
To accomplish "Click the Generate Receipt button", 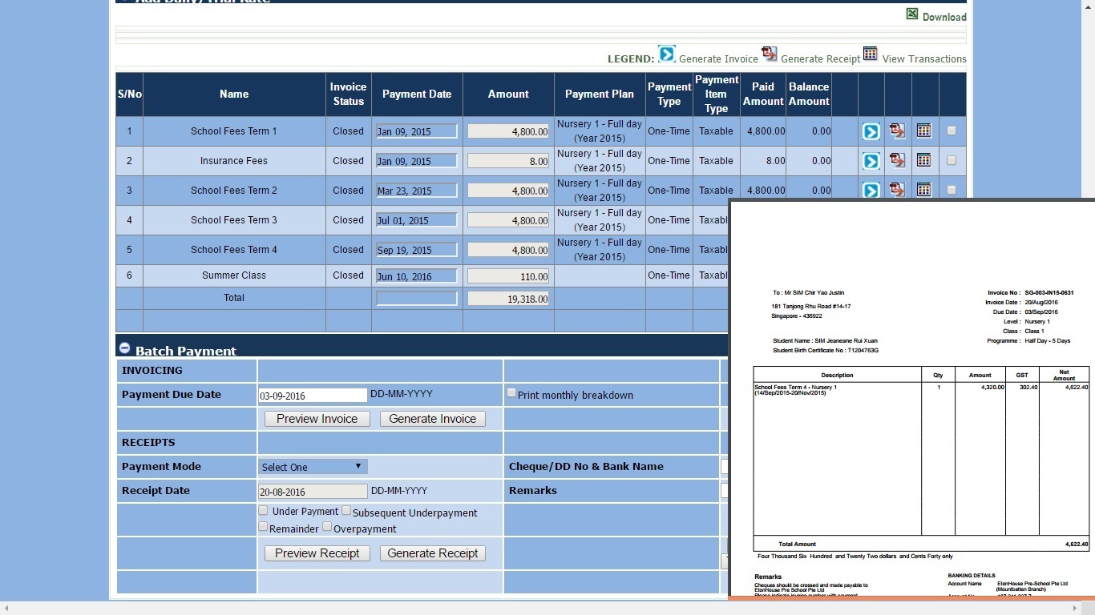I will pos(432,553).
